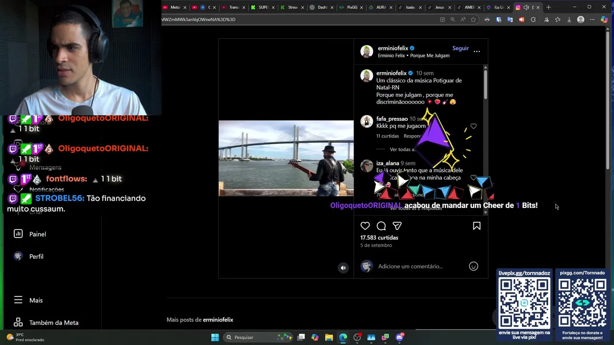Open Copilot icon in browser toolbar

click(x=604, y=20)
